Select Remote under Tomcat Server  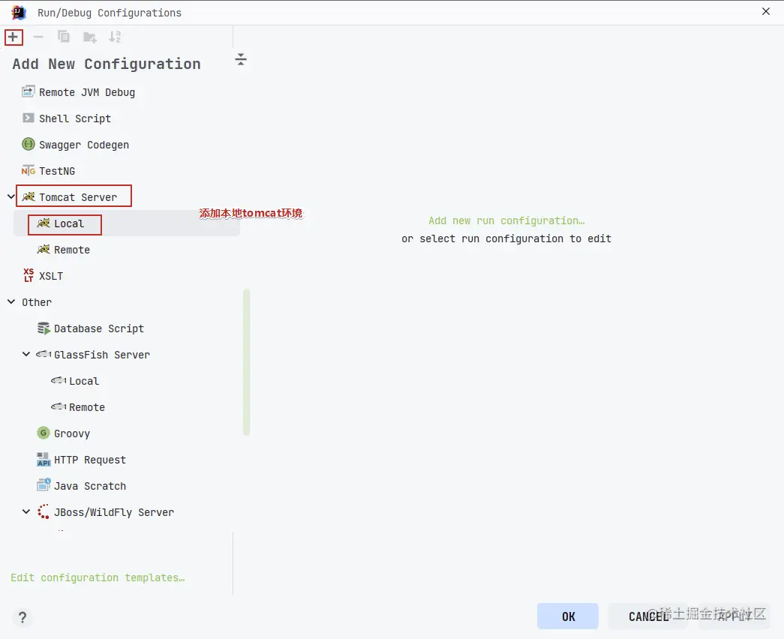click(72, 250)
